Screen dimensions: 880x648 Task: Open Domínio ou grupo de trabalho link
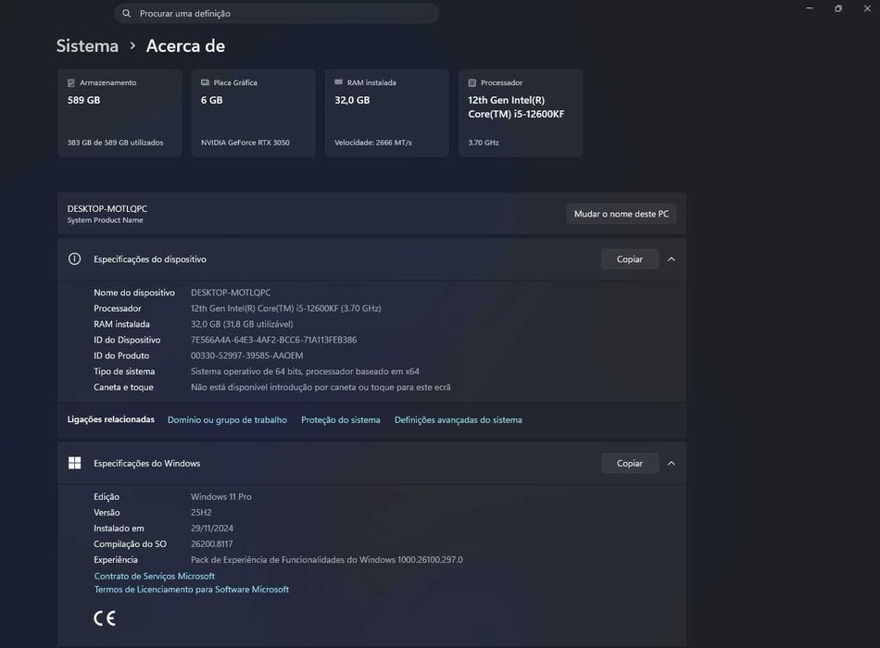(x=227, y=419)
